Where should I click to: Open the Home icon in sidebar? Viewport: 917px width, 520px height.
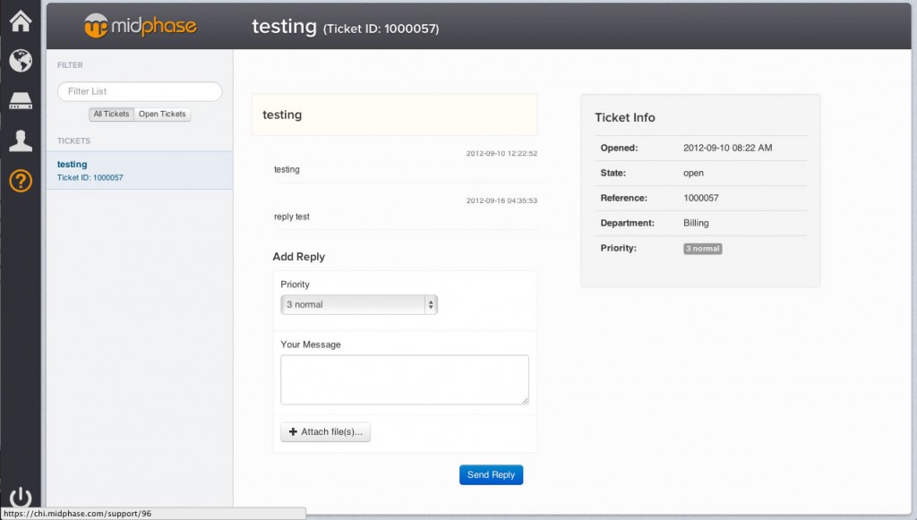[20, 20]
